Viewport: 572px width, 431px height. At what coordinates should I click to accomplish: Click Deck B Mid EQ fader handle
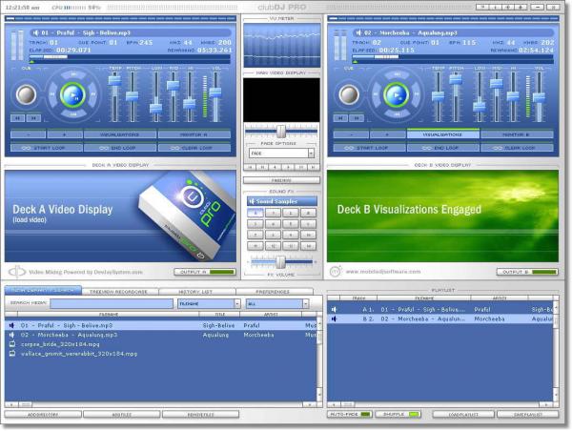point(496,84)
